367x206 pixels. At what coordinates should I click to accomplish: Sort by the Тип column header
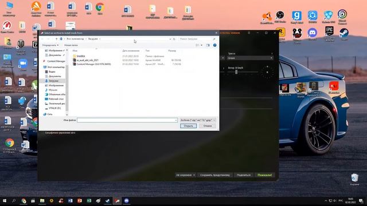click(147, 51)
